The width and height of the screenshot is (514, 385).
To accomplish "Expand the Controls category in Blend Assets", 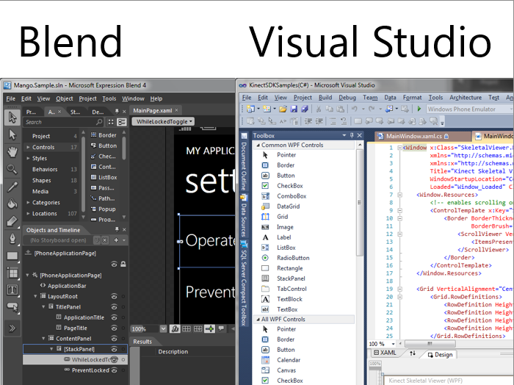I will pyautogui.click(x=28, y=147).
